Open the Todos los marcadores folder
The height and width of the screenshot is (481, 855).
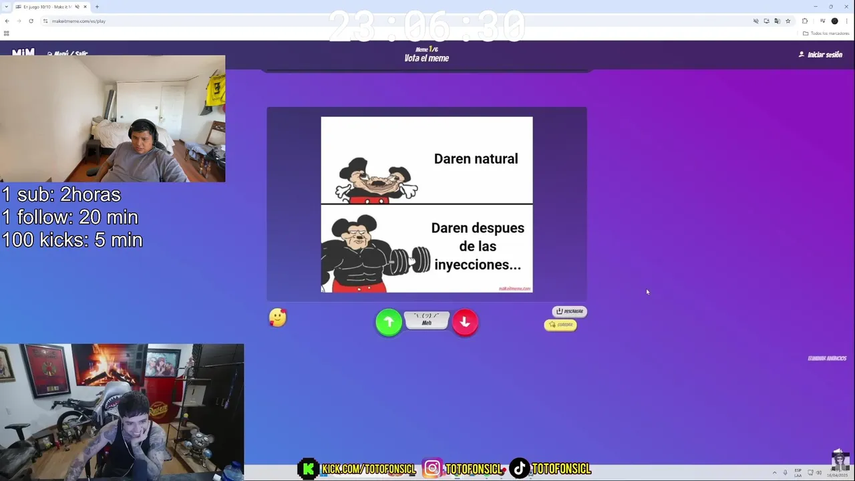tap(826, 33)
